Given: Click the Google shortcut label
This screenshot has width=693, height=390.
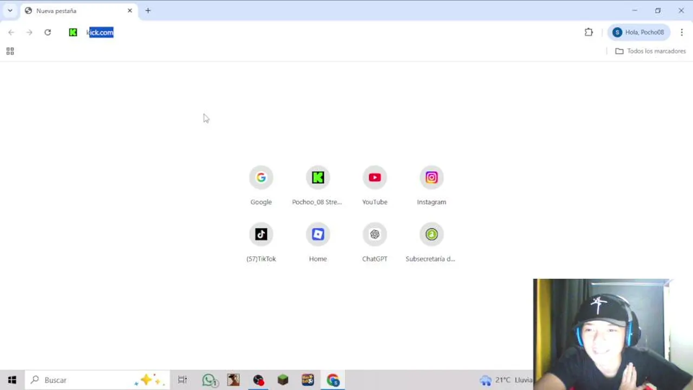Looking at the screenshot, I should tap(261, 202).
